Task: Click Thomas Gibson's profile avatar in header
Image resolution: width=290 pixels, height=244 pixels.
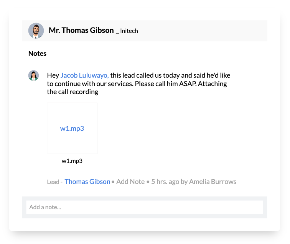Action: tap(36, 31)
